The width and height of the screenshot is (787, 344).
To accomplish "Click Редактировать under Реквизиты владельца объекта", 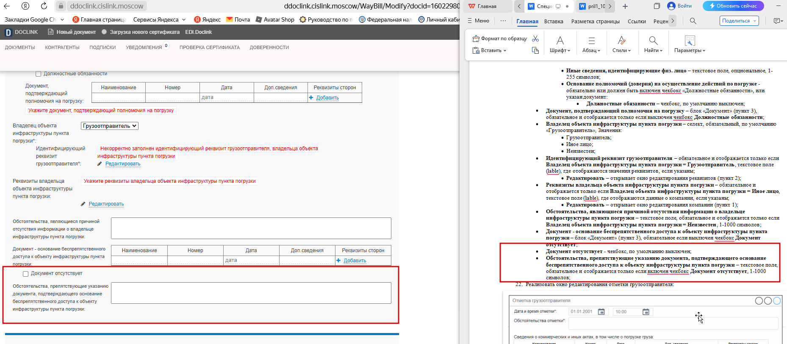I will (106, 204).
